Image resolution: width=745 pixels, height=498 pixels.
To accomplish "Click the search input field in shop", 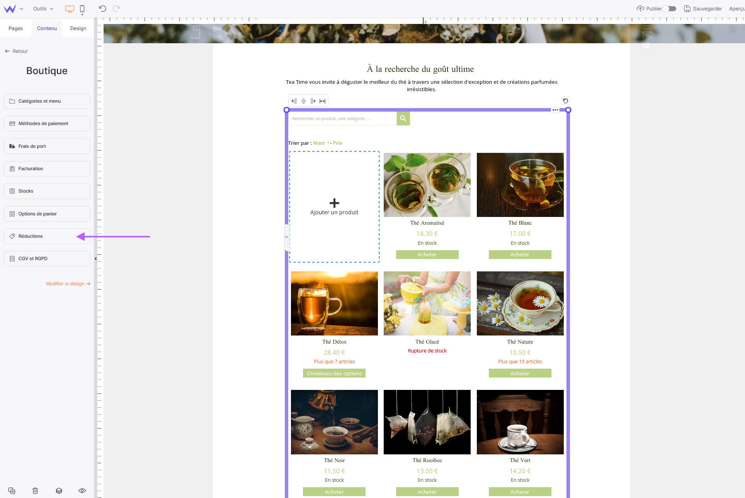I will pos(342,118).
